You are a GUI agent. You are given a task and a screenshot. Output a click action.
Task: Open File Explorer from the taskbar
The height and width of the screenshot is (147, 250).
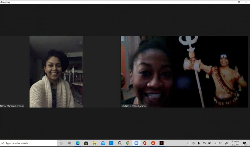tap(94, 143)
